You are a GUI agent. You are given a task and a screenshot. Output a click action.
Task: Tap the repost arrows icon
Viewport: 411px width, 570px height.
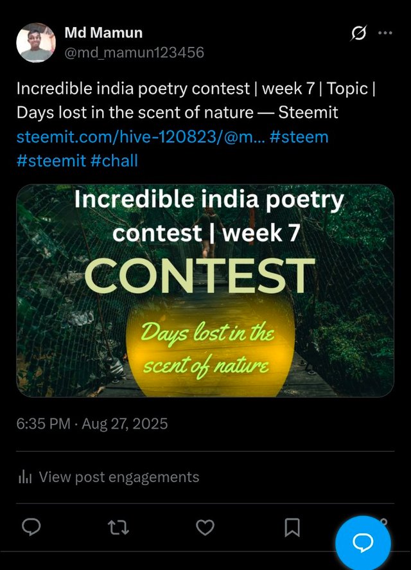pyautogui.click(x=118, y=528)
